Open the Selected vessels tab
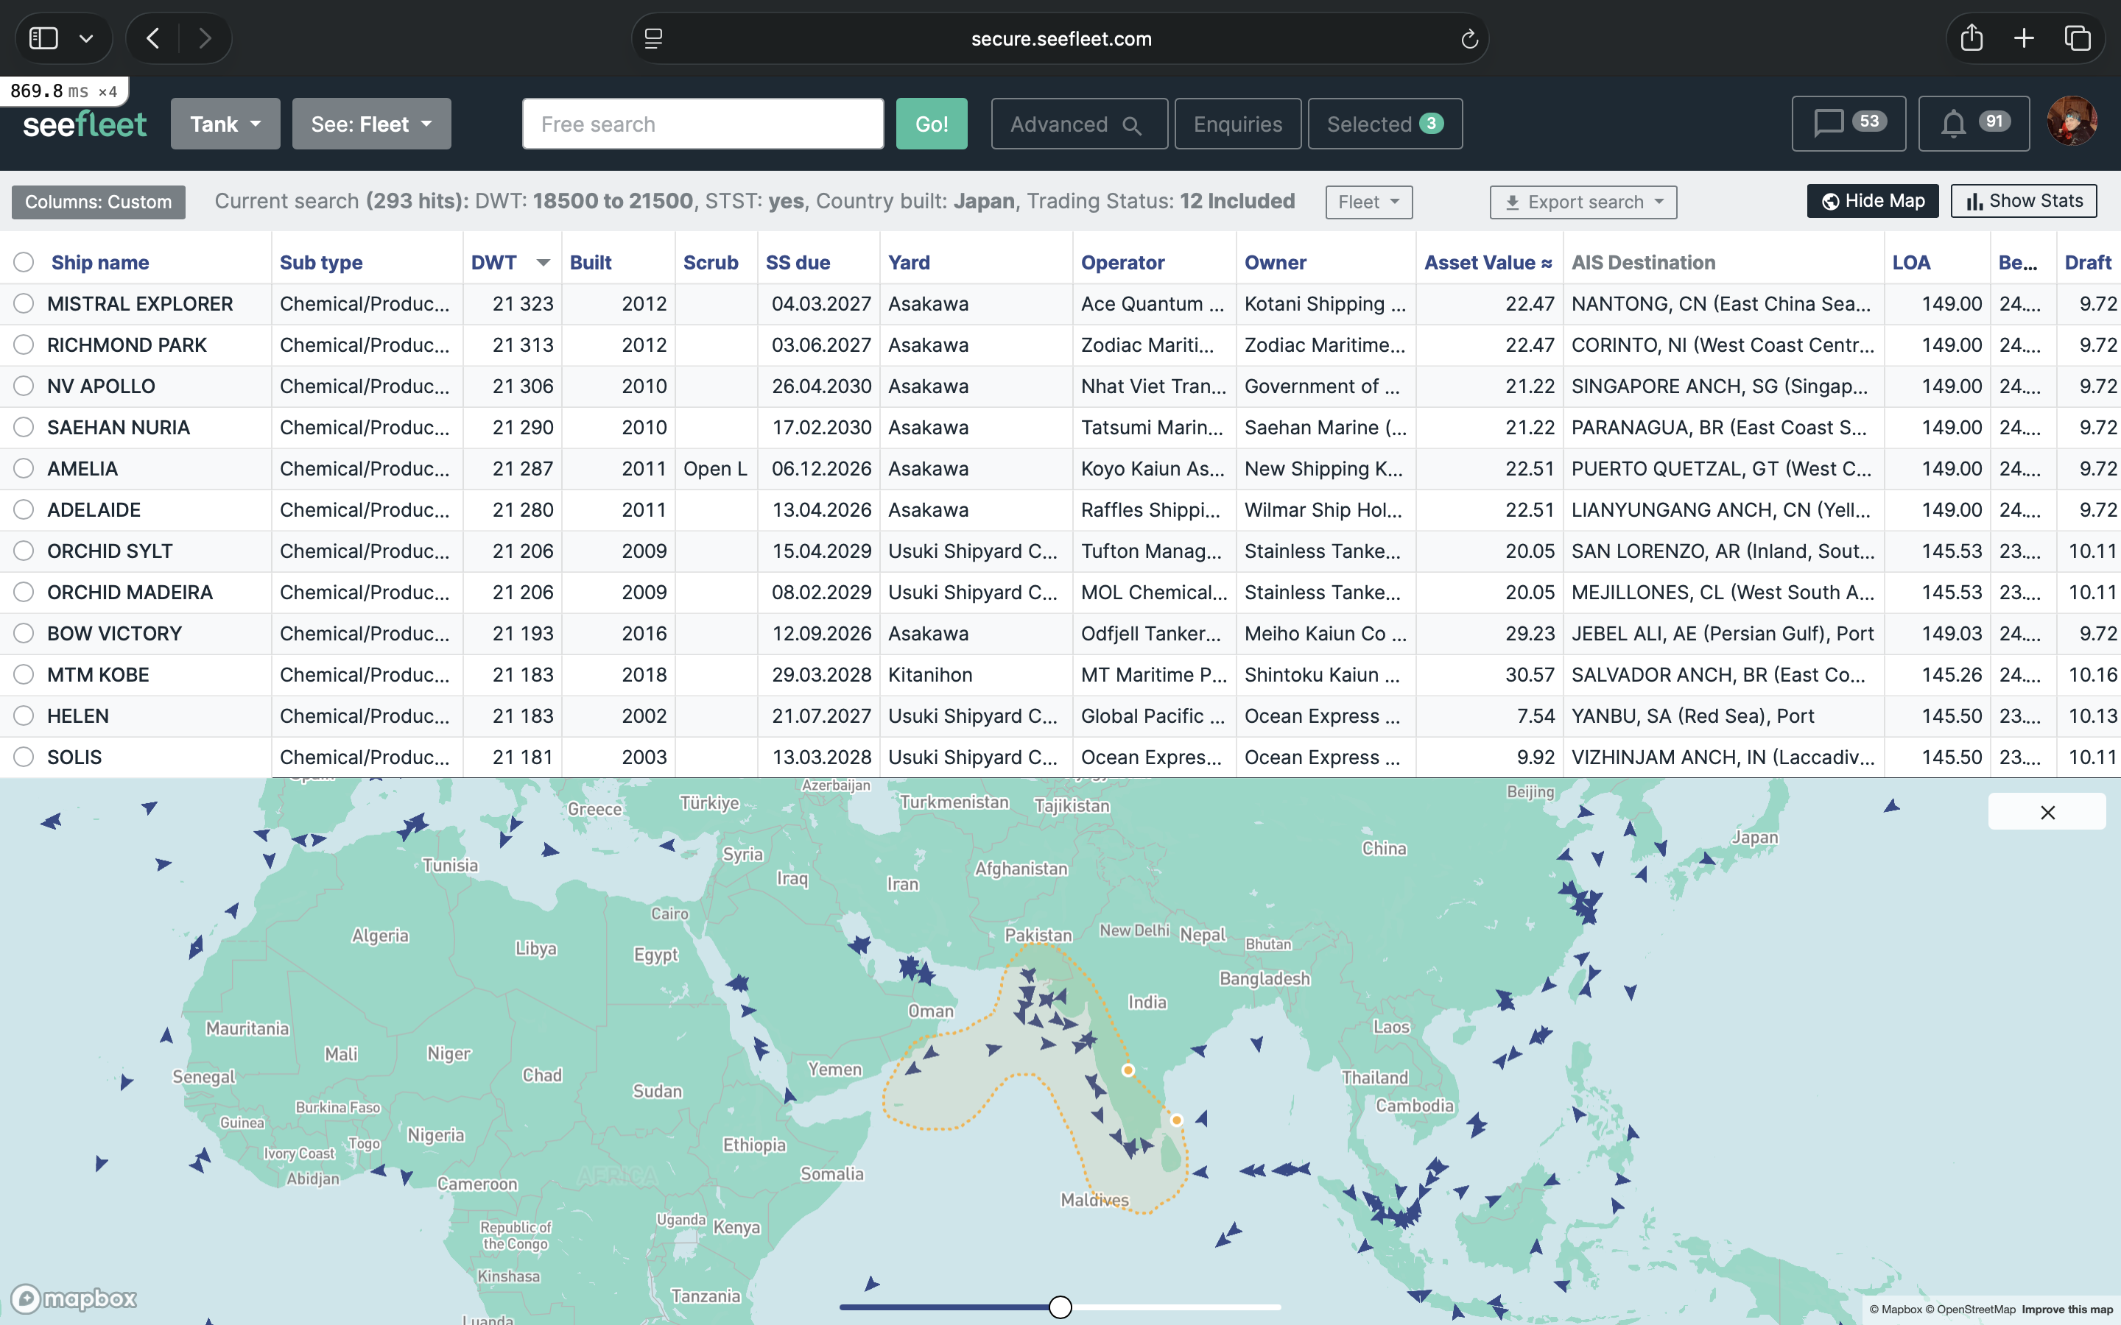2121x1325 pixels. tap(1384, 124)
